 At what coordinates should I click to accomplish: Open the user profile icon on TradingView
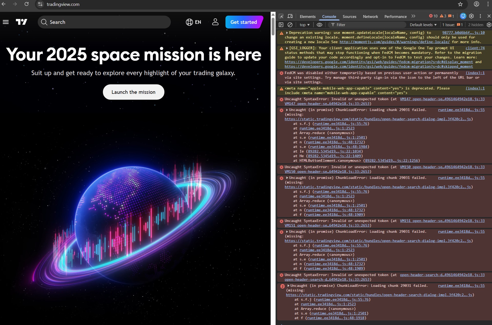[x=215, y=22]
